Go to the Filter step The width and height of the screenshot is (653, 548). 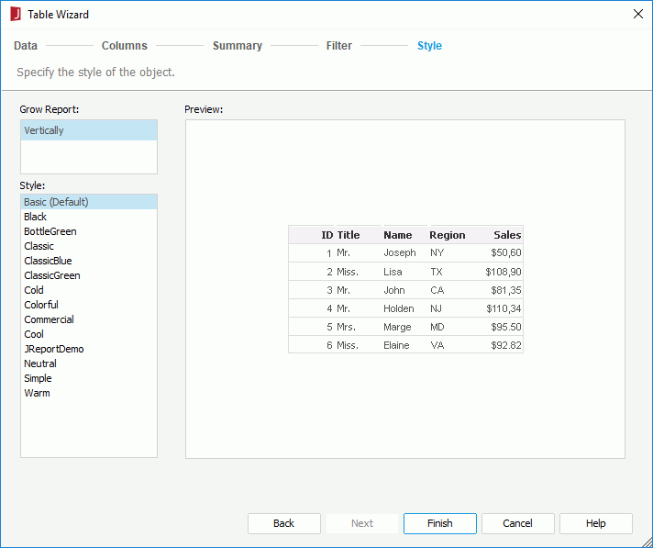click(339, 45)
